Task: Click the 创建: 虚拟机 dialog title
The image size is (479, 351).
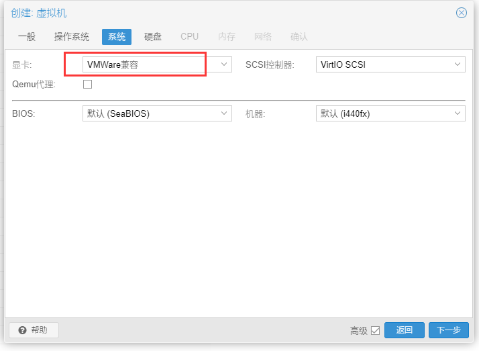Action: [39, 13]
